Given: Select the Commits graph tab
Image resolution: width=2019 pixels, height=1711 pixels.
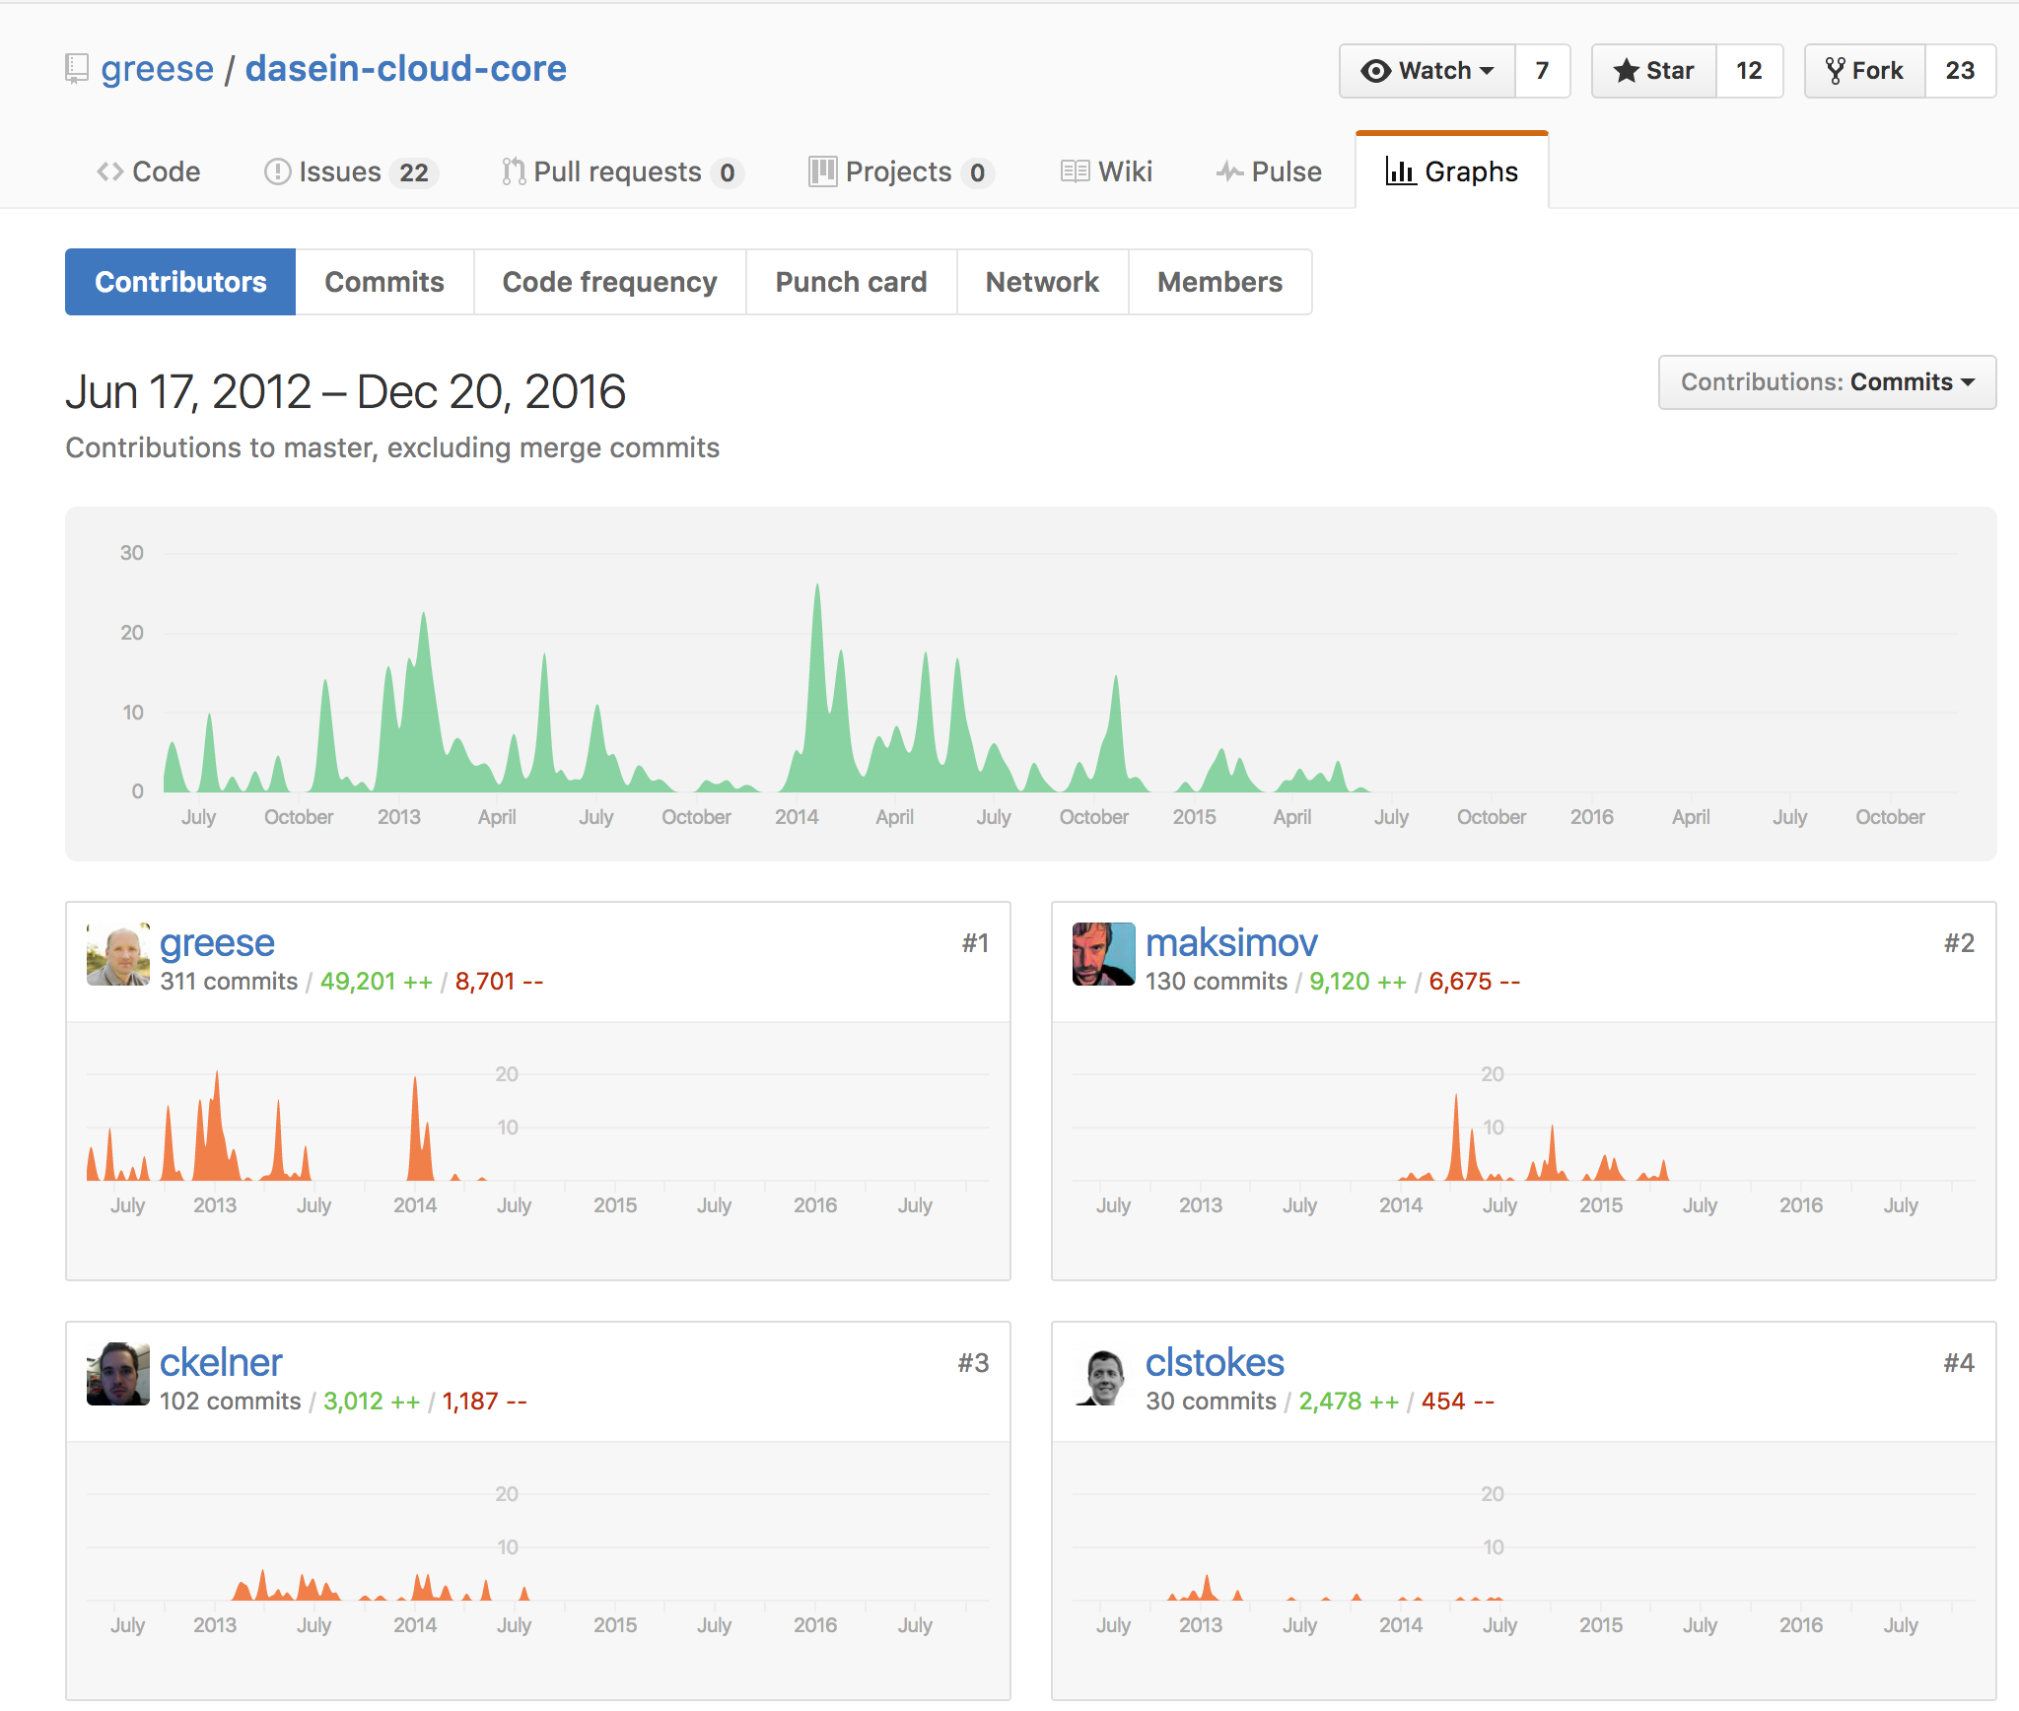Looking at the screenshot, I should click(384, 282).
